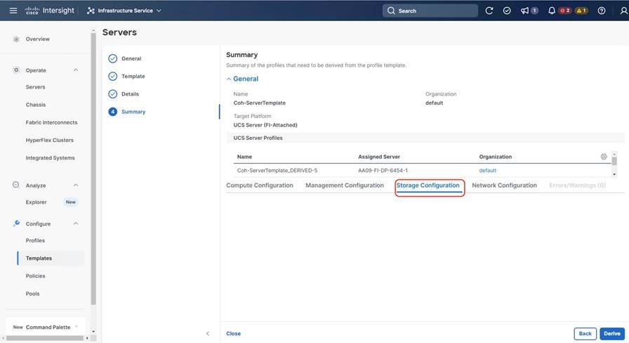Open the hamburger navigation menu
The width and height of the screenshot is (629, 343).
(x=13, y=11)
